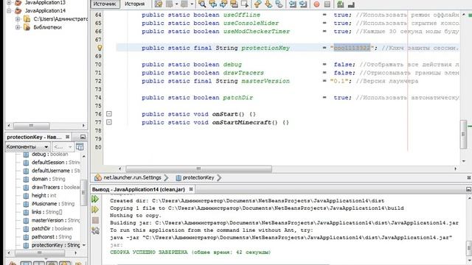
Task: Go to Next Bookmark icon
Action: click(268, 4)
